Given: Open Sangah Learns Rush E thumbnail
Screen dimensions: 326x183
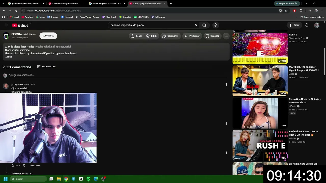Looking at the screenshot, I should [x=260, y=145].
